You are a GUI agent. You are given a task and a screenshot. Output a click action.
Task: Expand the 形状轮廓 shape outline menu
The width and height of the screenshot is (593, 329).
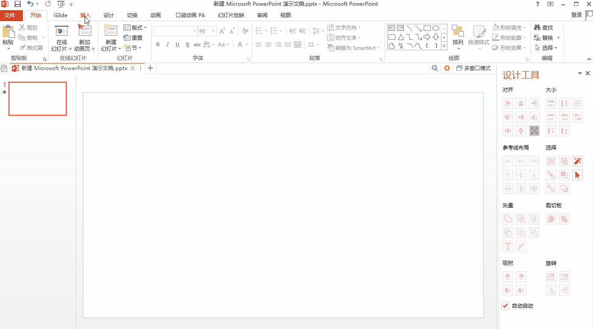click(x=509, y=37)
